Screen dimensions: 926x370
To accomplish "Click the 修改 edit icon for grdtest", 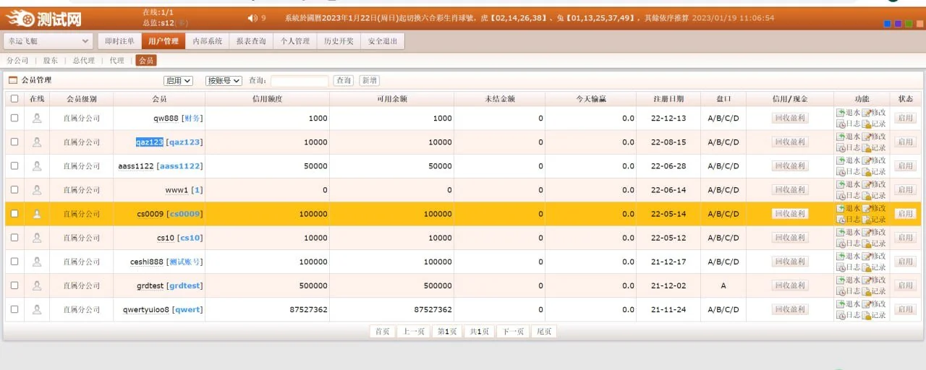I will tap(865, 280).
